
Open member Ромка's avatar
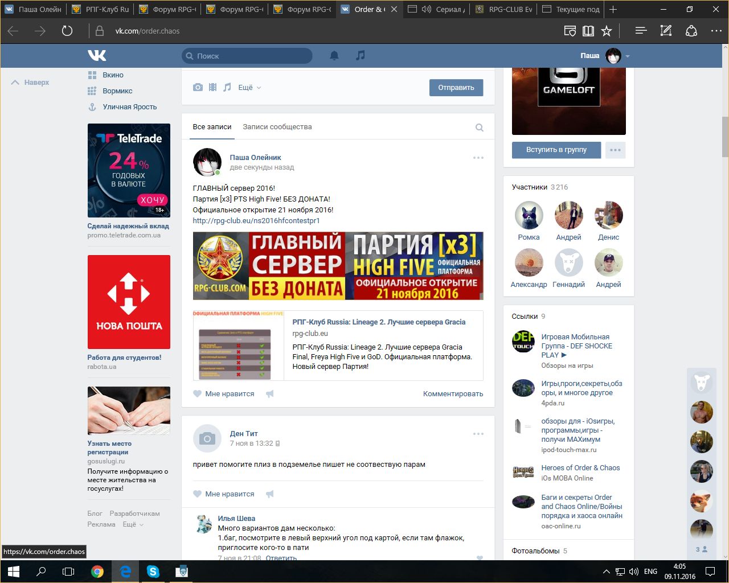tap(529, 216)
